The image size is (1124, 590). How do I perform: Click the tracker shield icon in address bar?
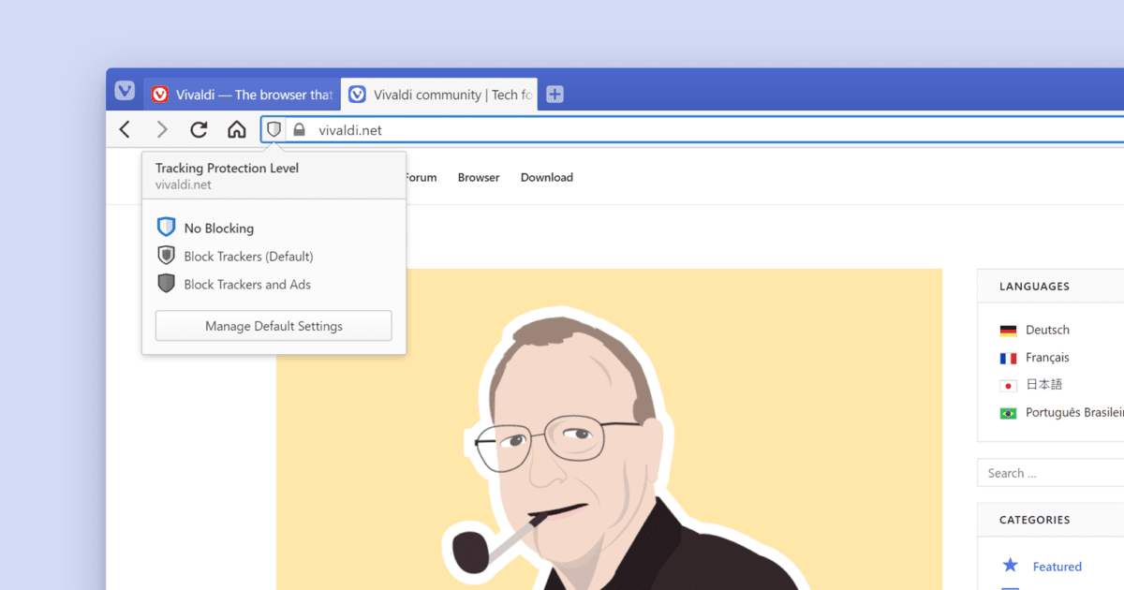coord(274,129)
